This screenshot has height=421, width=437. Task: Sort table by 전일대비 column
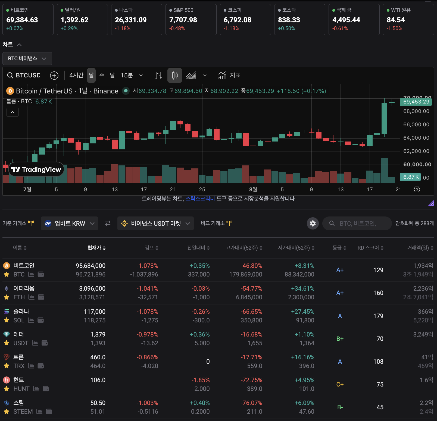198,248
